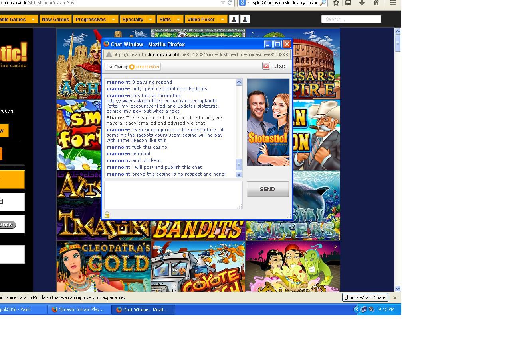The width and height of the screenshot is (511, 344).
Task: Switch to Slotastic Instant Play taskbar button
Action: (x=79, y=309)
